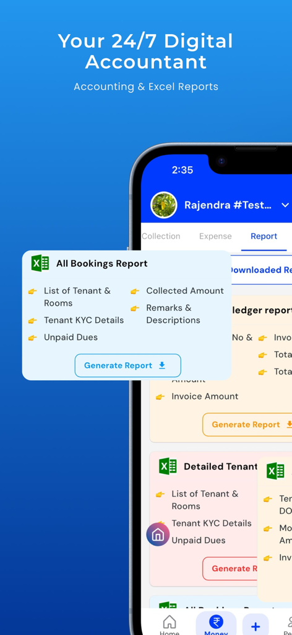Viewport: 292px width, 635px height.
Task: Open the Money rupee tab in bottom navigation
Action: (x=216, y=624)
